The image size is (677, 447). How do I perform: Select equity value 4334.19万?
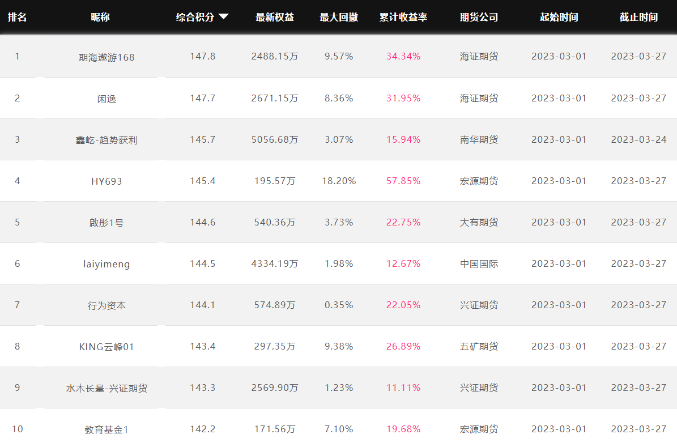[x=275, y=264]
